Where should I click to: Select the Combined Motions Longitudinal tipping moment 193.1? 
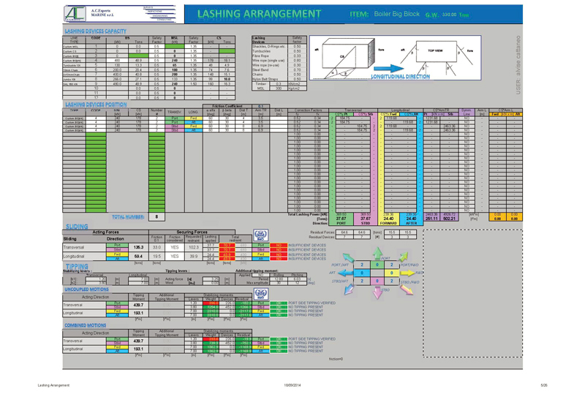(138, 349)
